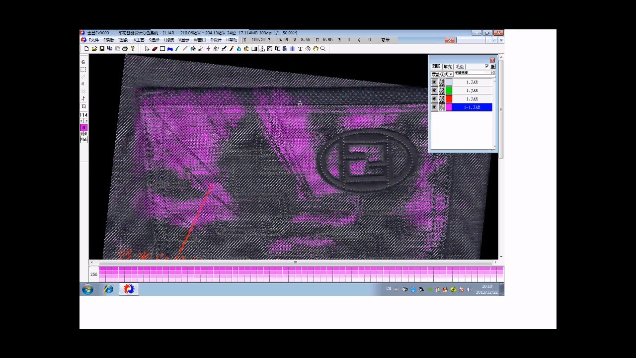Select the Eraser tool in toolbar
The height and width of the screenshot is (358, 636).
(x=155, y=49)
